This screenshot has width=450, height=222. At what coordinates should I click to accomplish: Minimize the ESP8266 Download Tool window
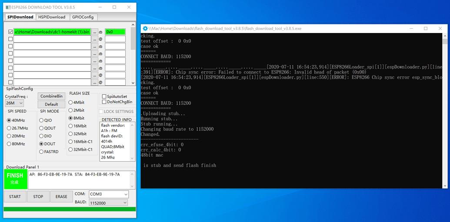pyautogui.click(x=100, y=7)
